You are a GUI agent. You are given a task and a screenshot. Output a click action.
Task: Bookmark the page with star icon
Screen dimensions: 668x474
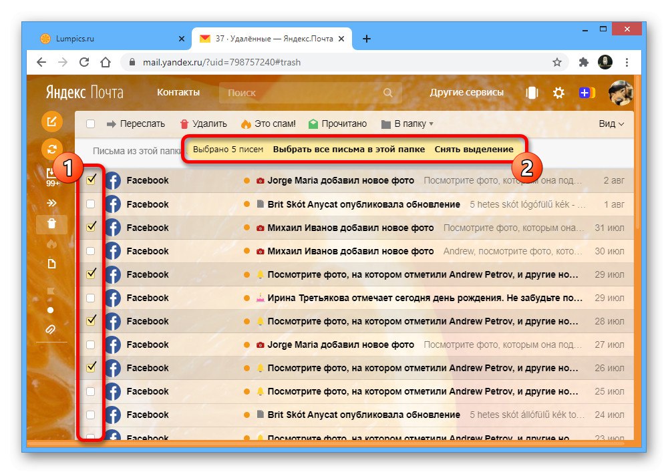[557, 62]
